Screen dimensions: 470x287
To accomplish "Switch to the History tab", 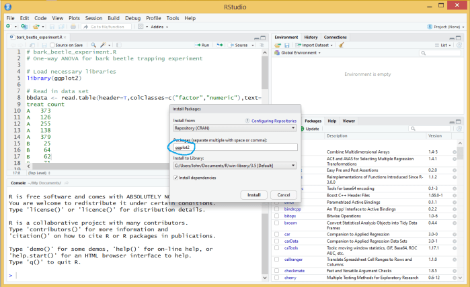I will click(311, 38).
